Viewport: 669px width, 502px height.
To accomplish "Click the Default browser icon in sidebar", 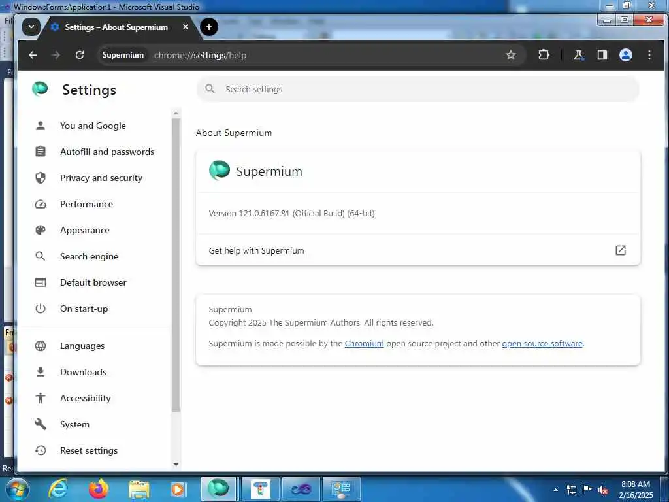I will [41, 282].
